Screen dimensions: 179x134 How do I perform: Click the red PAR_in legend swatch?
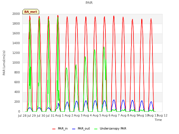[x=54, y=129]
